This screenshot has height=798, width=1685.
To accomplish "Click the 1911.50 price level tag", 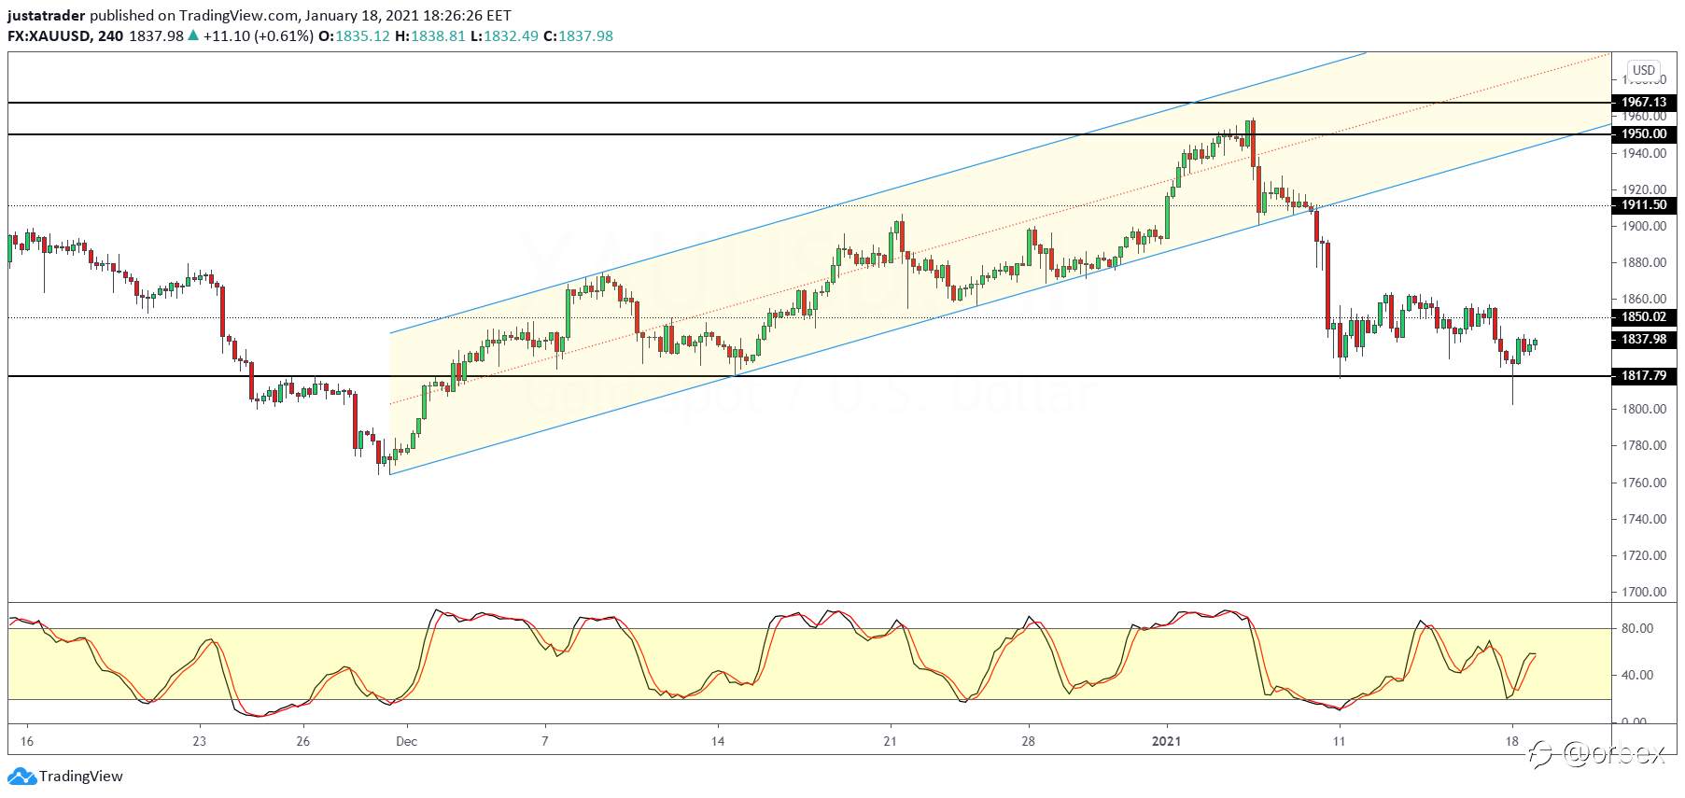I will 1644,205.
